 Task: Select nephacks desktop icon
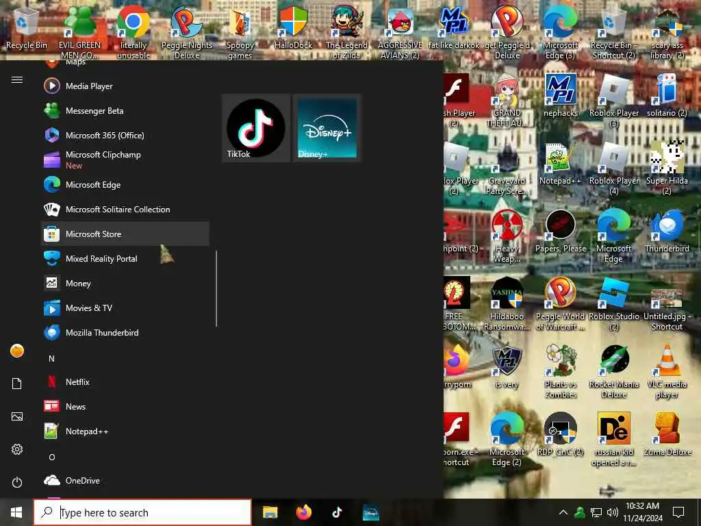[x=561, y=95]
